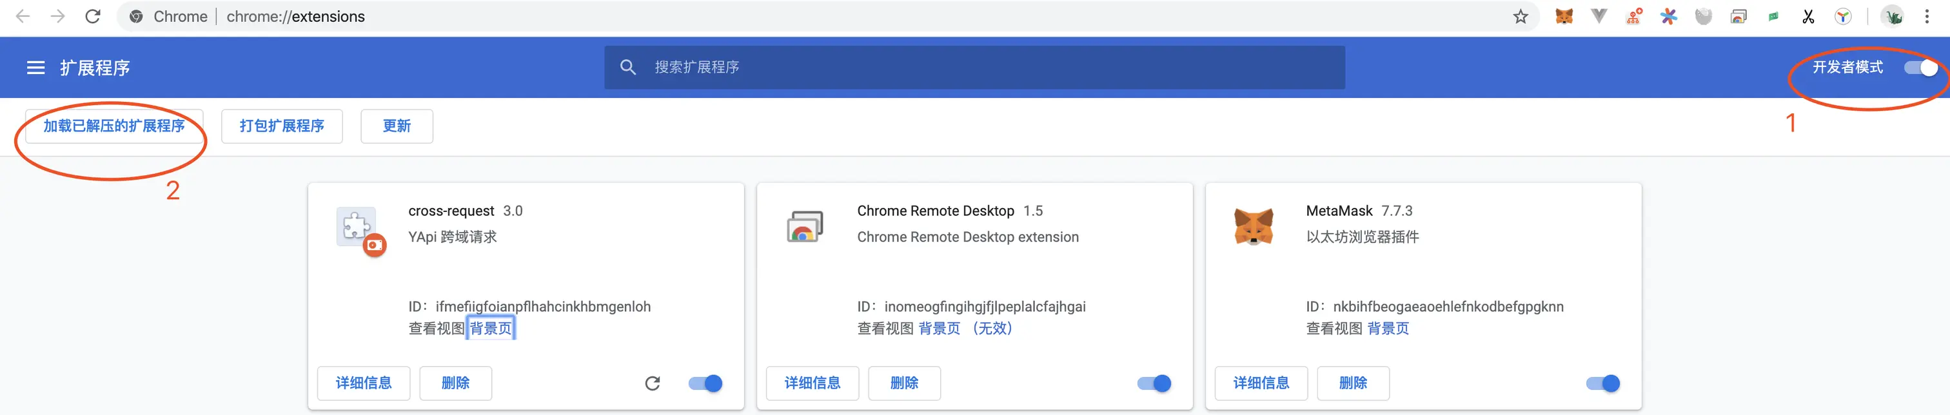Image resolution: width=1950 pixels, height=415 pixels.
Task: Open the MetaMask fox extension in the toolbar
Action: coord(1564,17)
